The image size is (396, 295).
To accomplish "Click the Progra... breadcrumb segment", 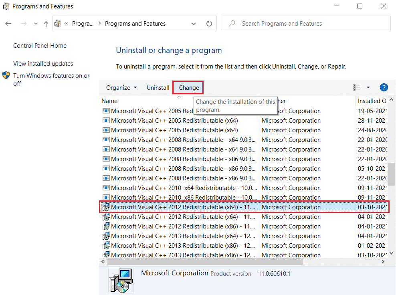I will 83,24.
